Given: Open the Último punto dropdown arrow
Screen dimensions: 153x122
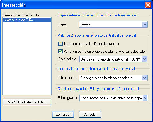Looking at the screenshot, I should coord(145,78).
